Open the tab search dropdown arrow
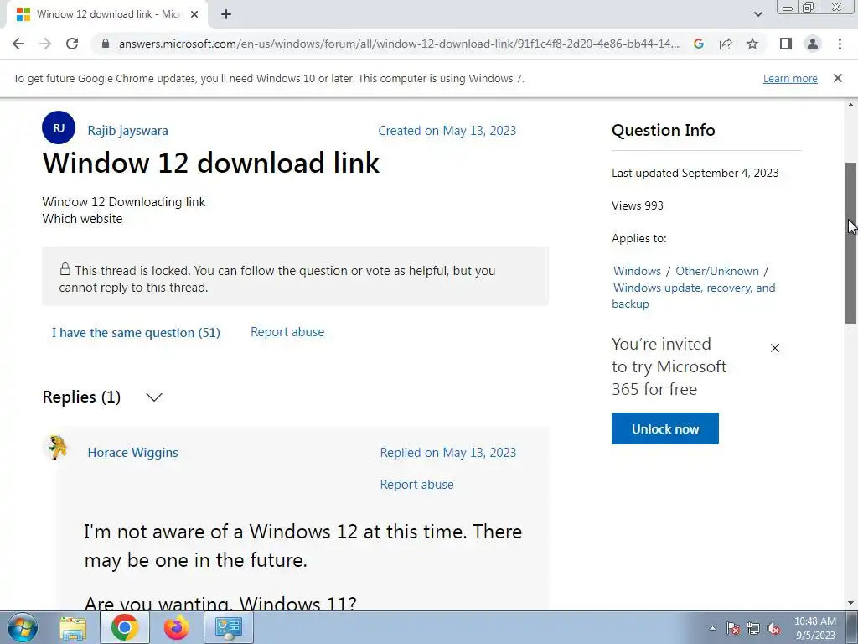This screenshot has width=858, height=644. 757,15
